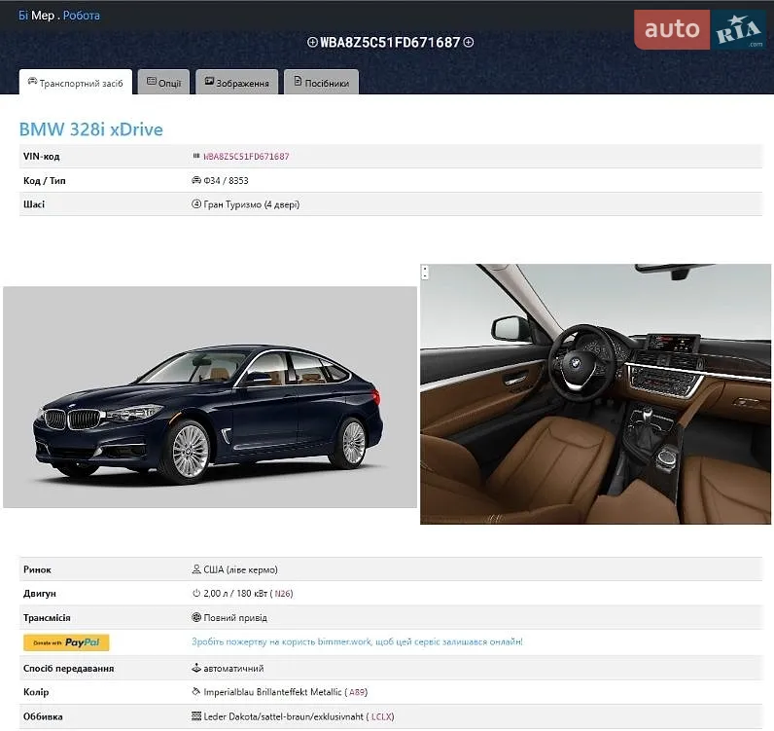Viewport: 774px width, 731px height.
Task: Open the BMW exterior car image
Action: (x=210, y=397)
